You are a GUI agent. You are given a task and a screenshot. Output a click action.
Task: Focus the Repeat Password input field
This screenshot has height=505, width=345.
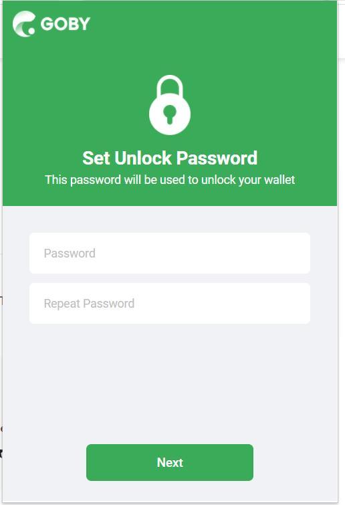click(170, 304)
